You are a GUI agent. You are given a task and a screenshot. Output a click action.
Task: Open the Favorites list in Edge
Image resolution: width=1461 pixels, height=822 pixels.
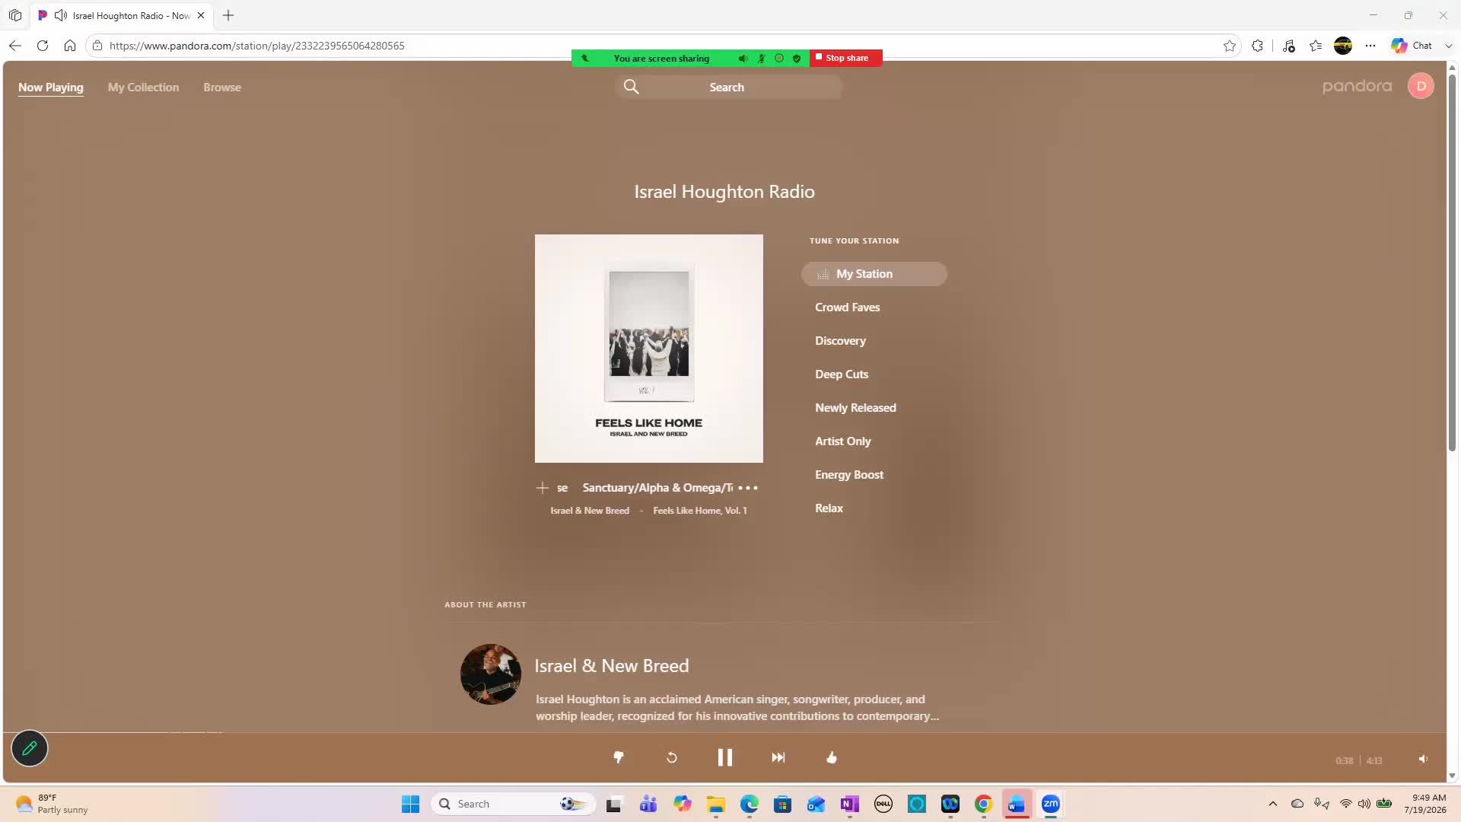pyautogui.click(x=1316, y=46)
